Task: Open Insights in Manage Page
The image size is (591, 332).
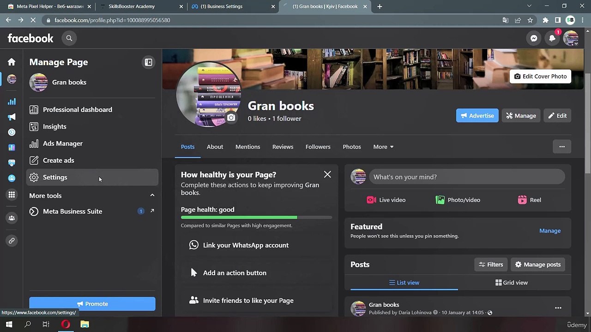Action: (92, 126)
